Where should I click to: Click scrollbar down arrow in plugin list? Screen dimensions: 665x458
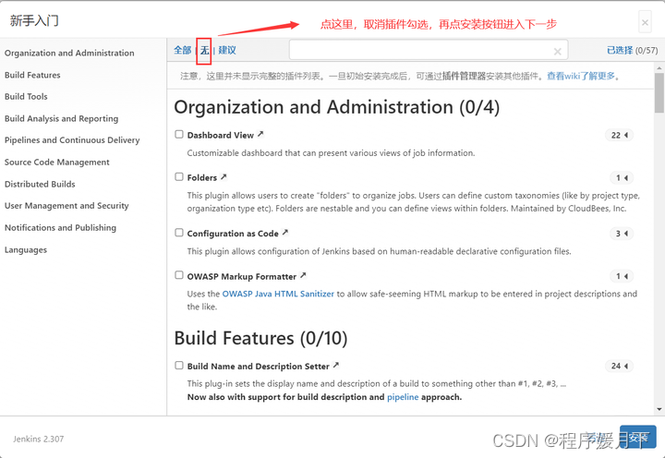click(659, 409)
